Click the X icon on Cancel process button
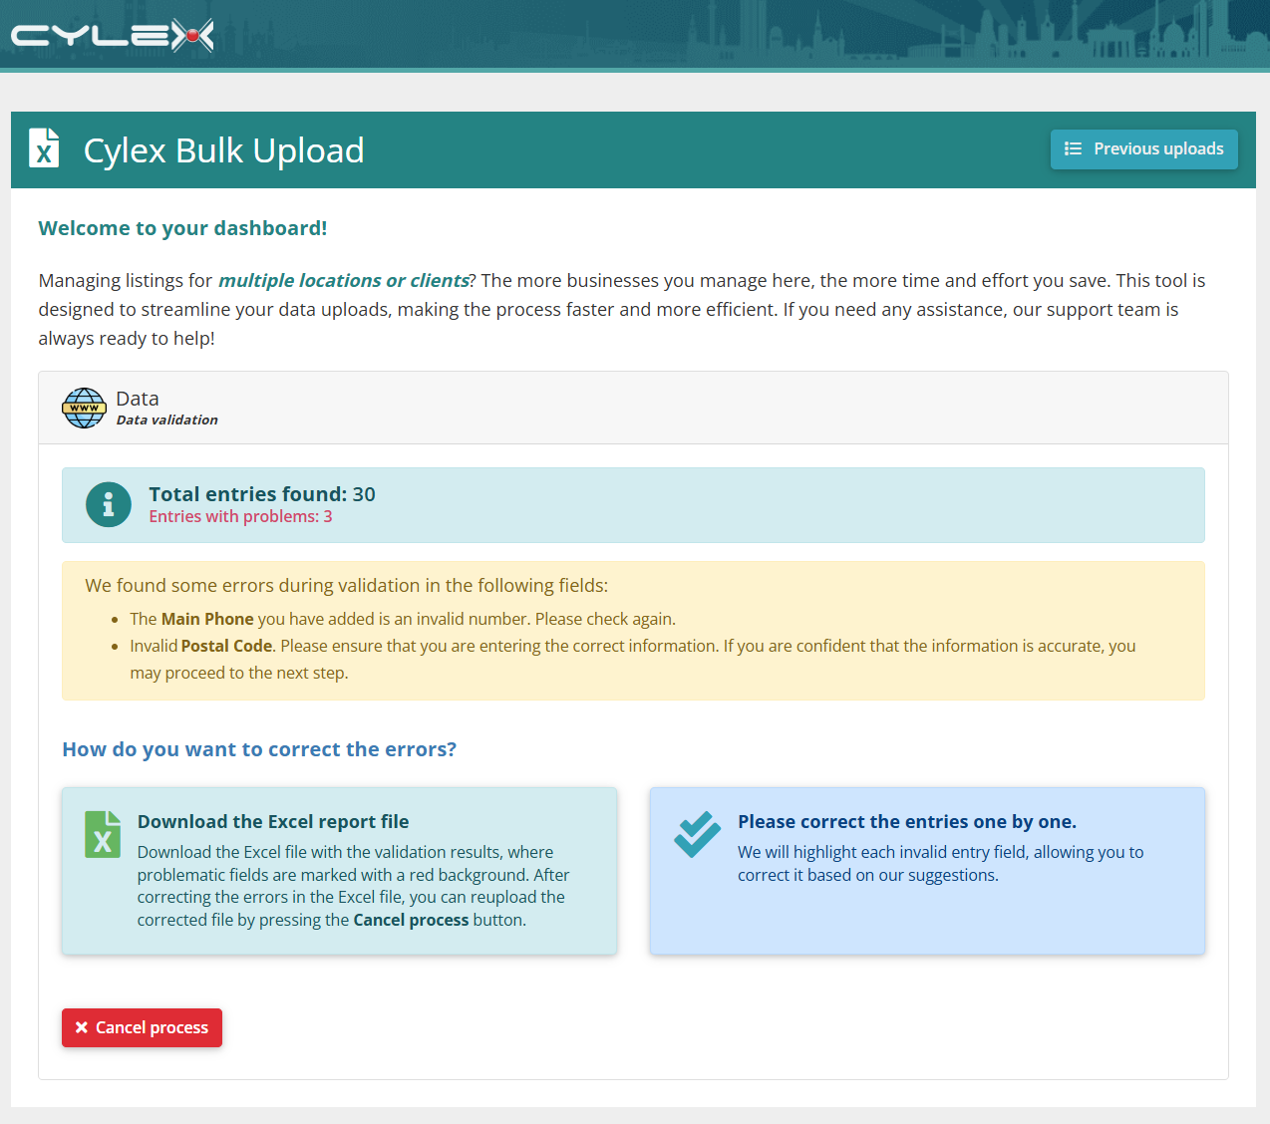The width and height of the screenshot is (1270, 1124). (x=82, y=1028)
